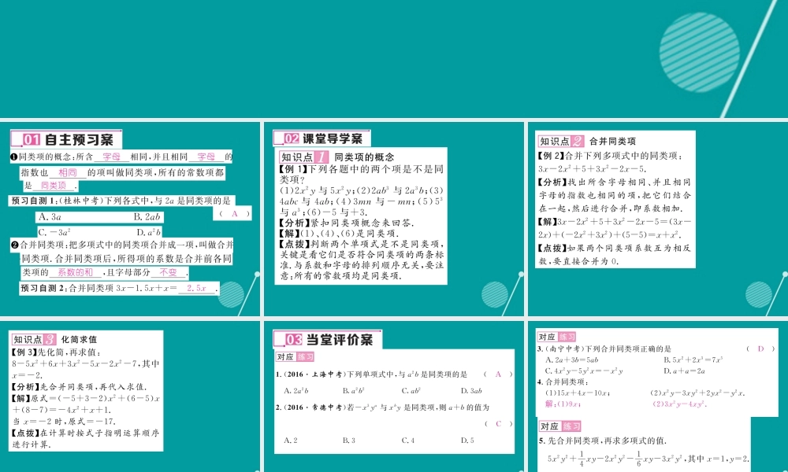Click the heading '02 课堂导学案'
Viewport: 788px width, 472px height.
pyautogui.click(x=322, y=138)
